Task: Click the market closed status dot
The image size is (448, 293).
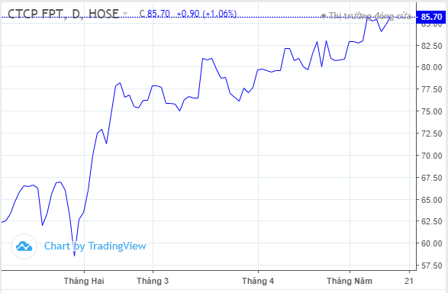Action: tap(324, 16)
